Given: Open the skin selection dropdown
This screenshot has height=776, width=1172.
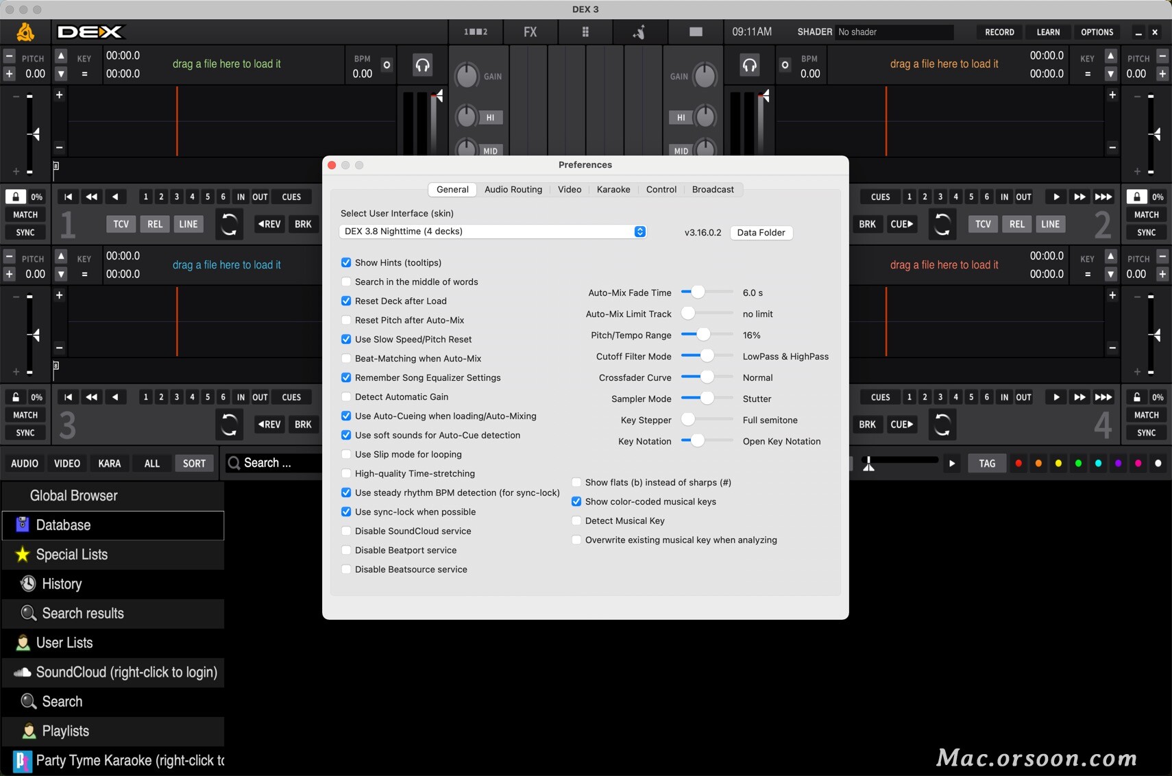Looking at the screenshot, I should (x=493, y=231).
